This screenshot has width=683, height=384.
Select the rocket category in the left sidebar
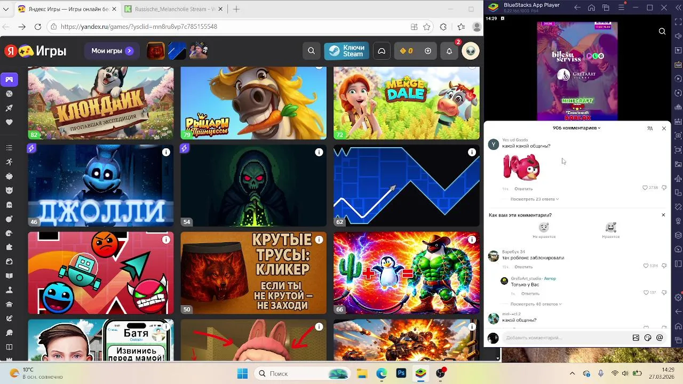9,108
